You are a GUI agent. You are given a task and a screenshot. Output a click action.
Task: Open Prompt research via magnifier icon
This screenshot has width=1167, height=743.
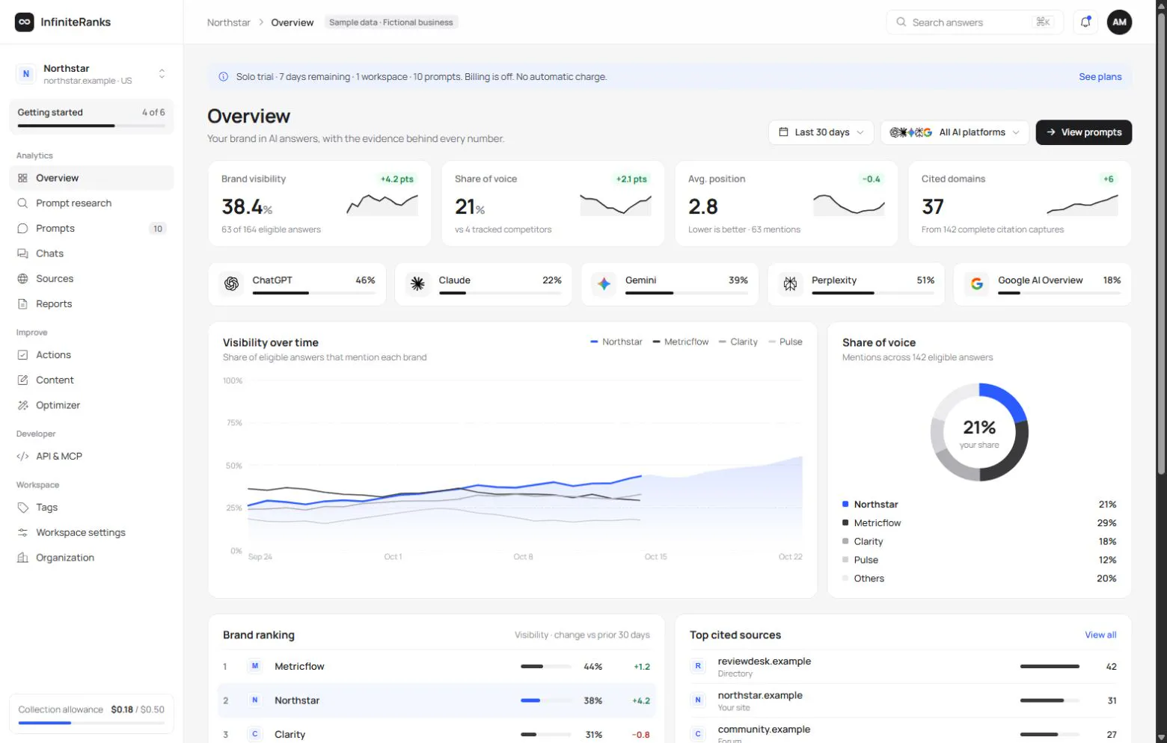click(22, 203)
